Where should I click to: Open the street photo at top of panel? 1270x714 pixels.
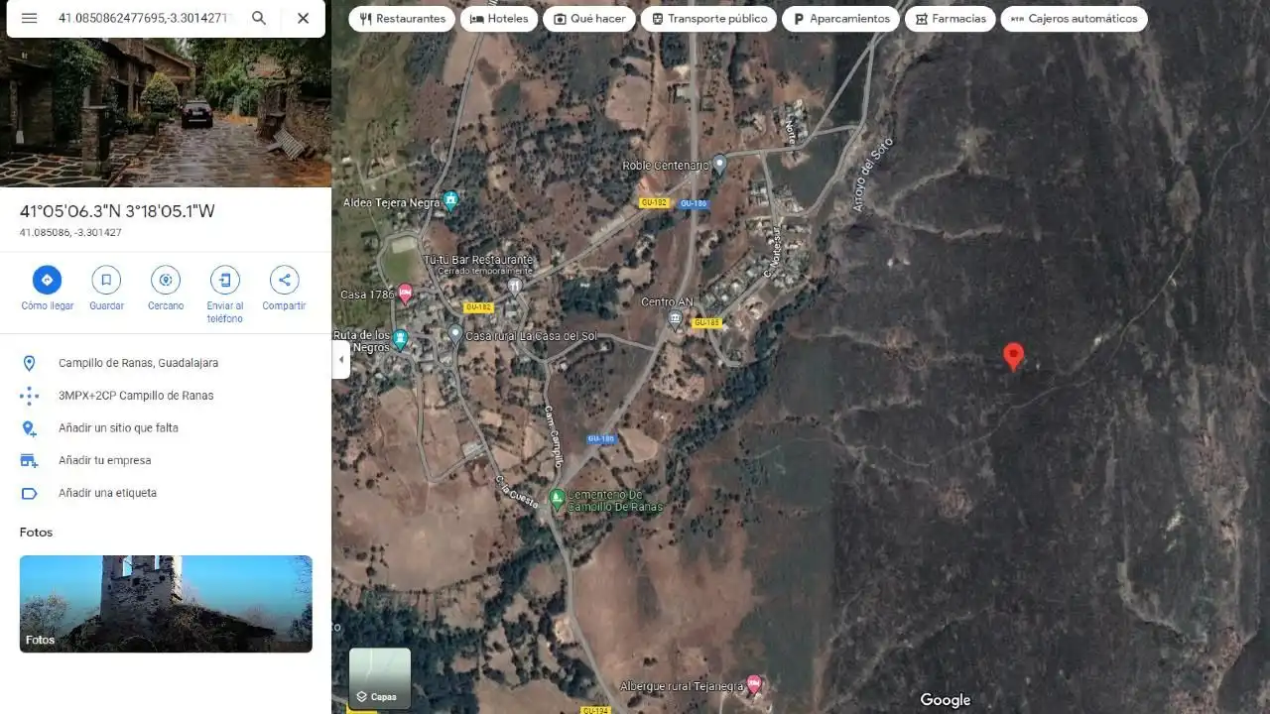pos(166,112)
